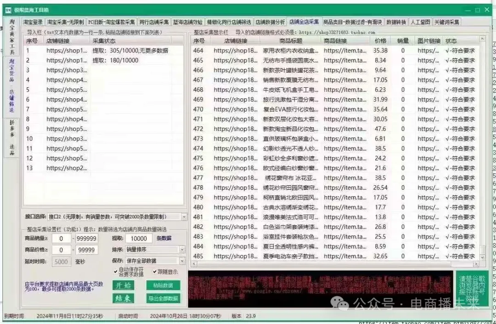Switch to the 淘宝登录 tab
496x324 pixels.
point(33,22)
